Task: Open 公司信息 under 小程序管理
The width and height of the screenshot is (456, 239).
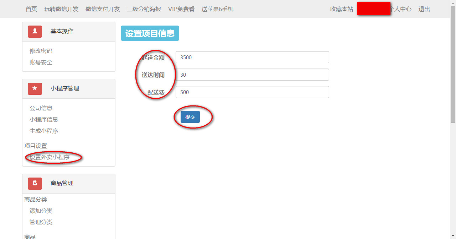Action: point(41,108)
